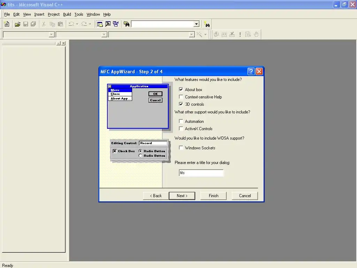This screenshot has height=268, width=357.
Task: Click the Execute Program exclamation icon
Action: point(240,35)
